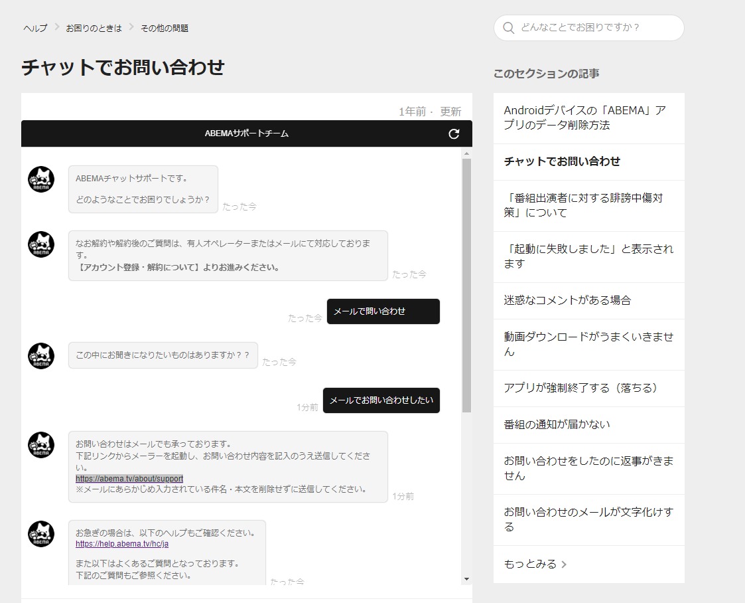Click the 'メールで問い合わせ' chat bubble
Viewport: 745px width, 603px height.
click(x=383, y=311)
